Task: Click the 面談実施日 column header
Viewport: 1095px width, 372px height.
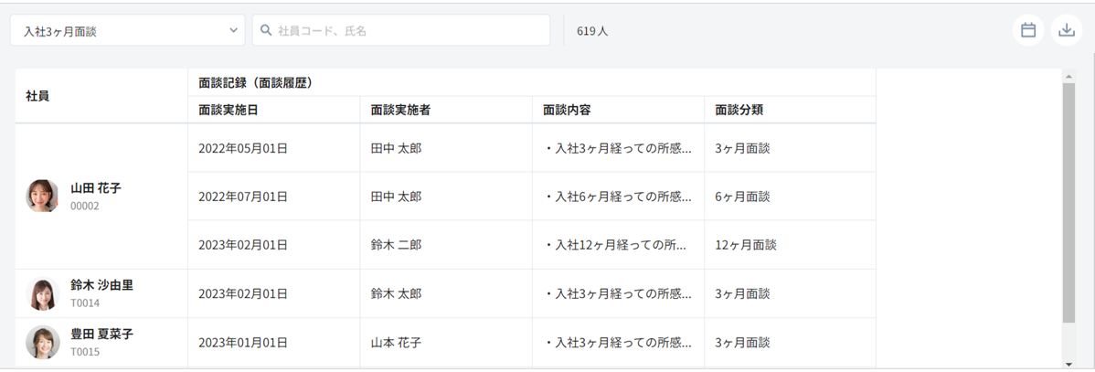Action: 229,110
